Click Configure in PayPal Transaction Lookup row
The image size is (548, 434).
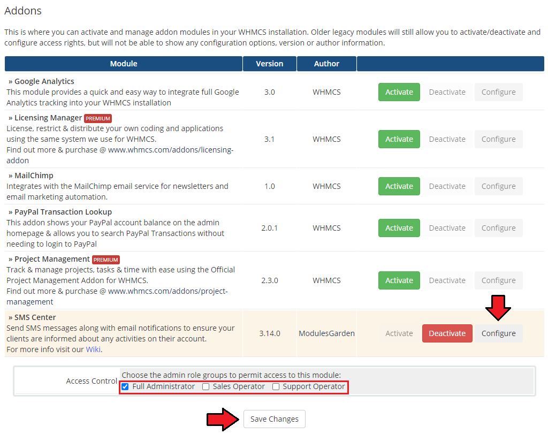[498, 228]
